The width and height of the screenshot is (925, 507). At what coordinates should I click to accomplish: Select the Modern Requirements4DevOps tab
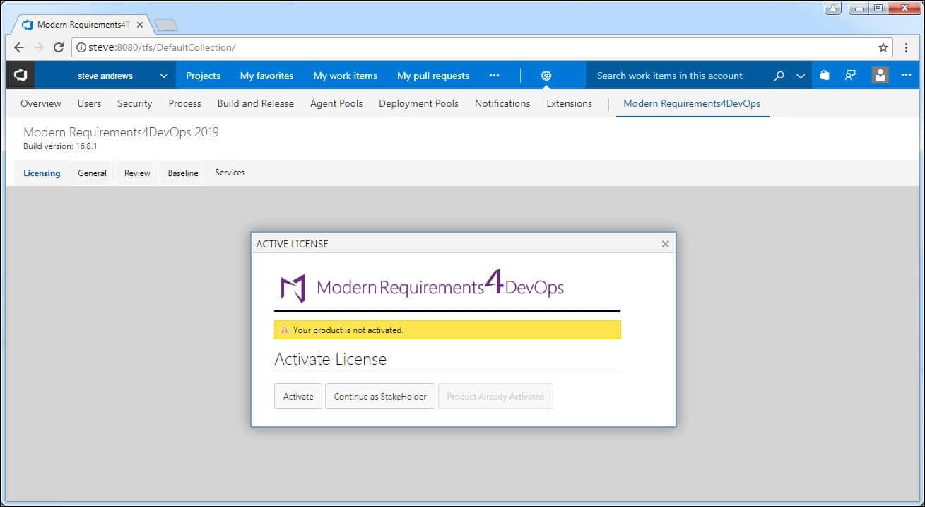[692, 103]
